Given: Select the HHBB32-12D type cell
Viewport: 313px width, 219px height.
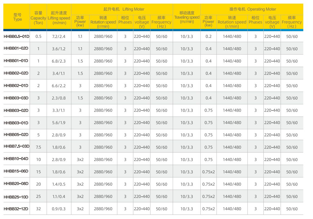Looking at the screenshot, I should (x=16, y=209).
